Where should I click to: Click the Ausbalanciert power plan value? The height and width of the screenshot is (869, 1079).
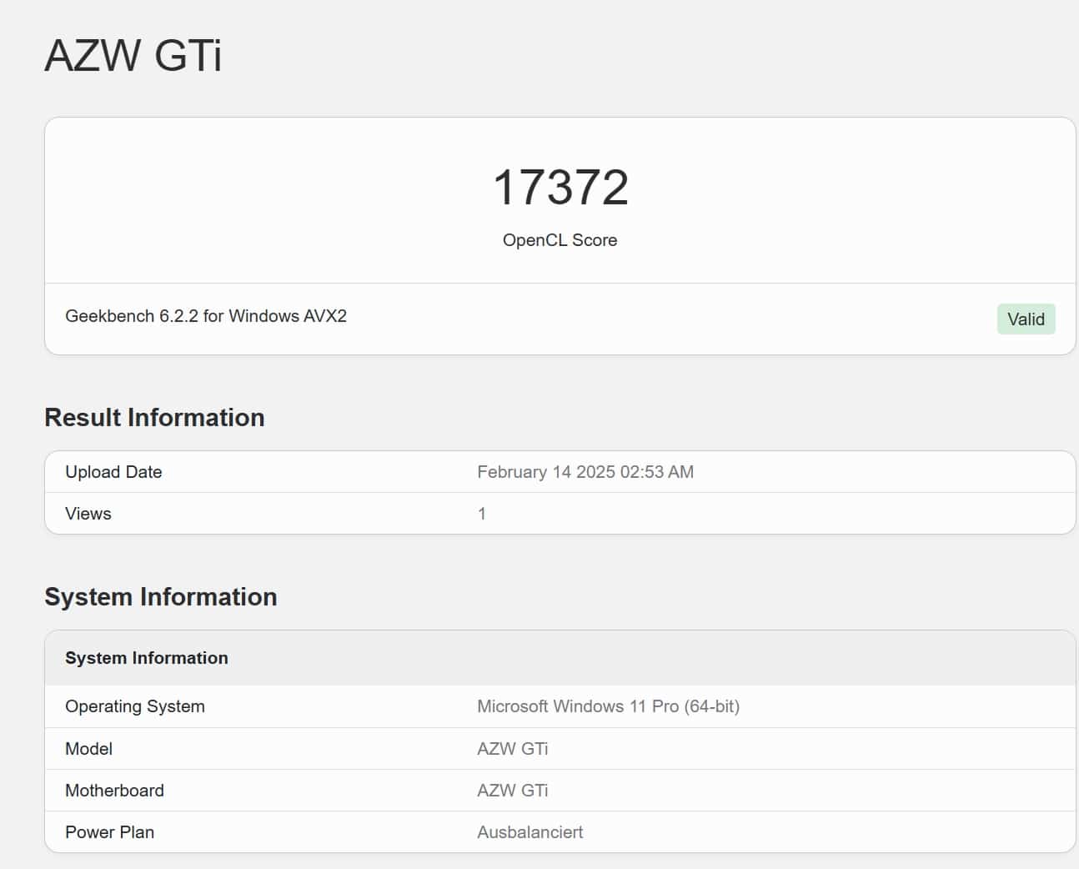[x=529, y=832]
